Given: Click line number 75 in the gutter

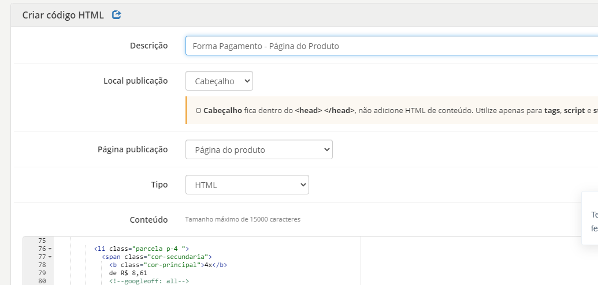Looking at the screenshot, I should [41, 241].
